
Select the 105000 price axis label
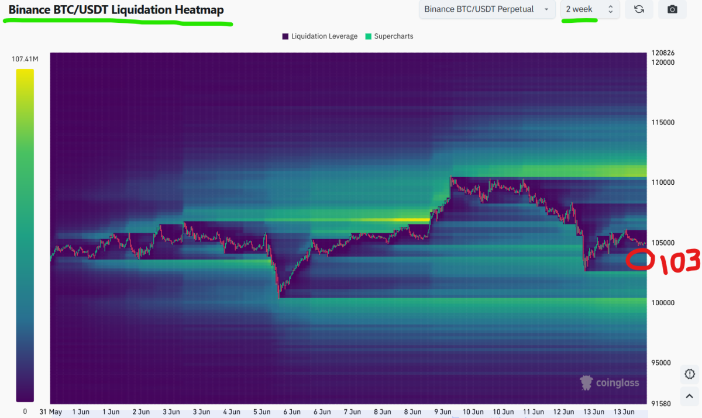(x=662, y=243)
